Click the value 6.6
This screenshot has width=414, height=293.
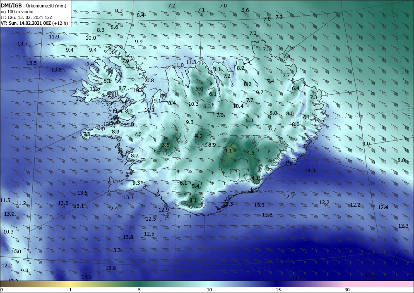pyautogui.click(x=245, y=10)
